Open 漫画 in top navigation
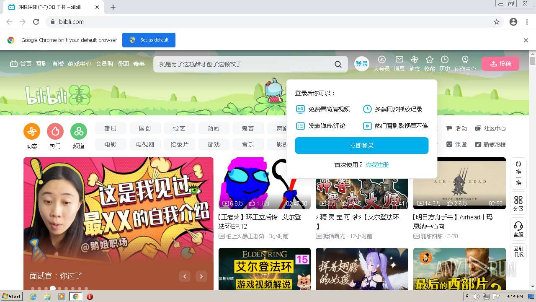 pos(123,64)
